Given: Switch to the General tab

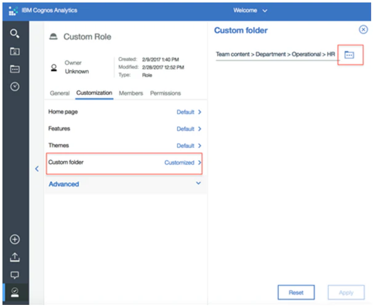Looking at the screenshot, I should point(60,93).
